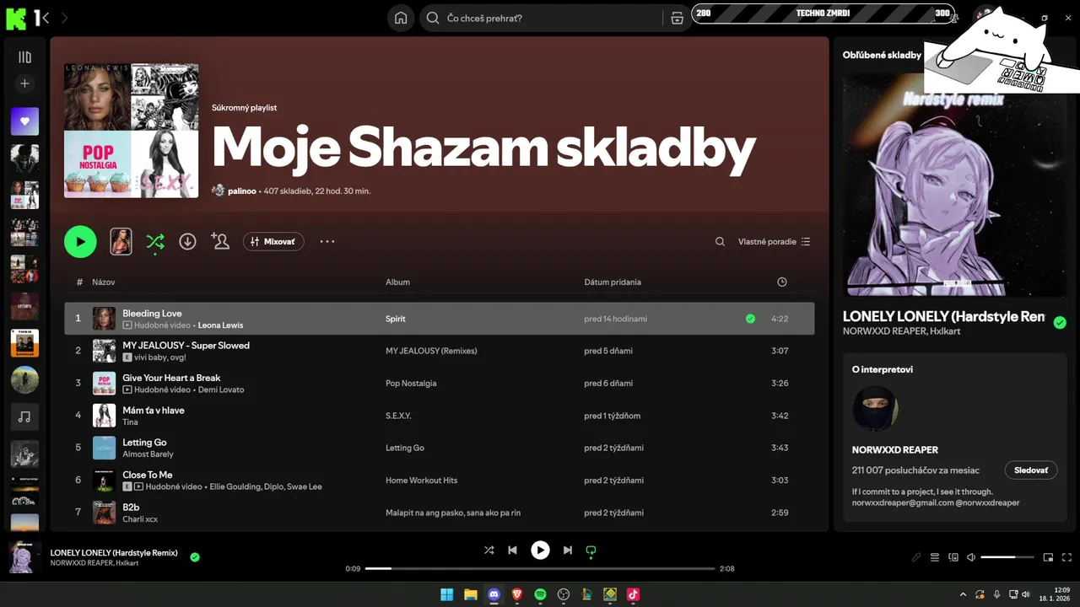Open more options ellipsis for playlist

click(327, 242)
